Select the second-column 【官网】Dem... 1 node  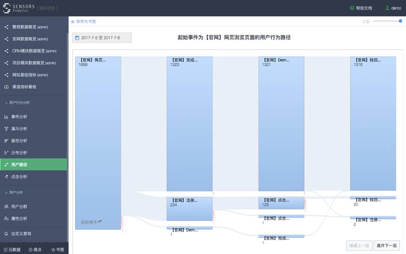pos(190,228)
